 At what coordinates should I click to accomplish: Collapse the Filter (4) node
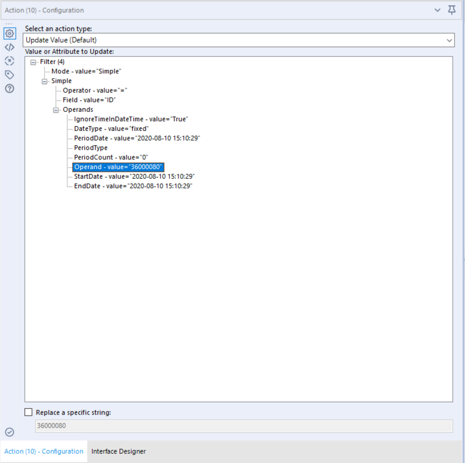pyautogui.click(x=34, y=62)
